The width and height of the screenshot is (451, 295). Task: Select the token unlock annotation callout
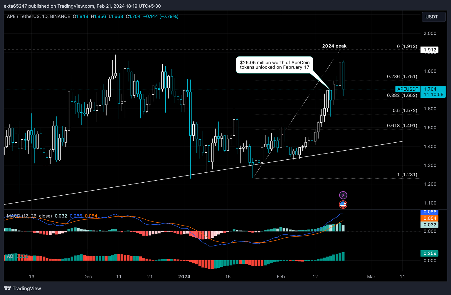tap(275, 65)
